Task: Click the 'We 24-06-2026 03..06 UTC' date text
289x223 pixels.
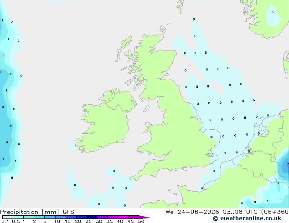Action: tap(212, 212)
